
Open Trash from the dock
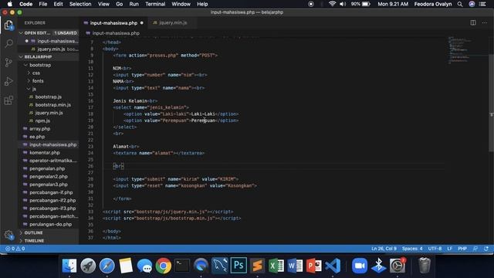point(424,266)
